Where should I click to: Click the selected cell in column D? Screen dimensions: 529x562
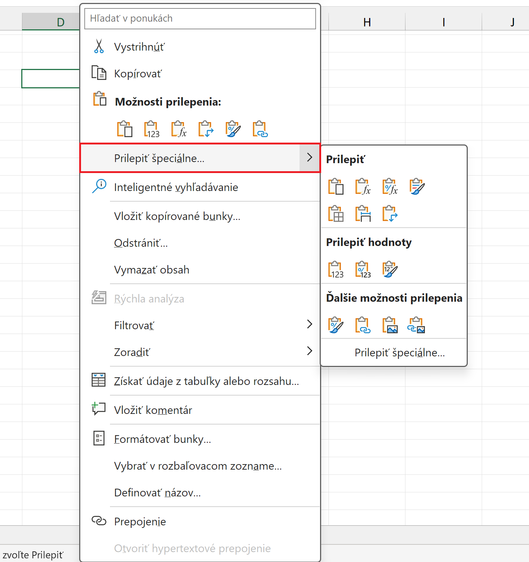[x=51, y=78]
